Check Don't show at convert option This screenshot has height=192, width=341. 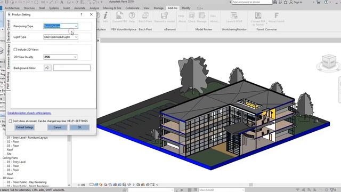pos(10,121)
